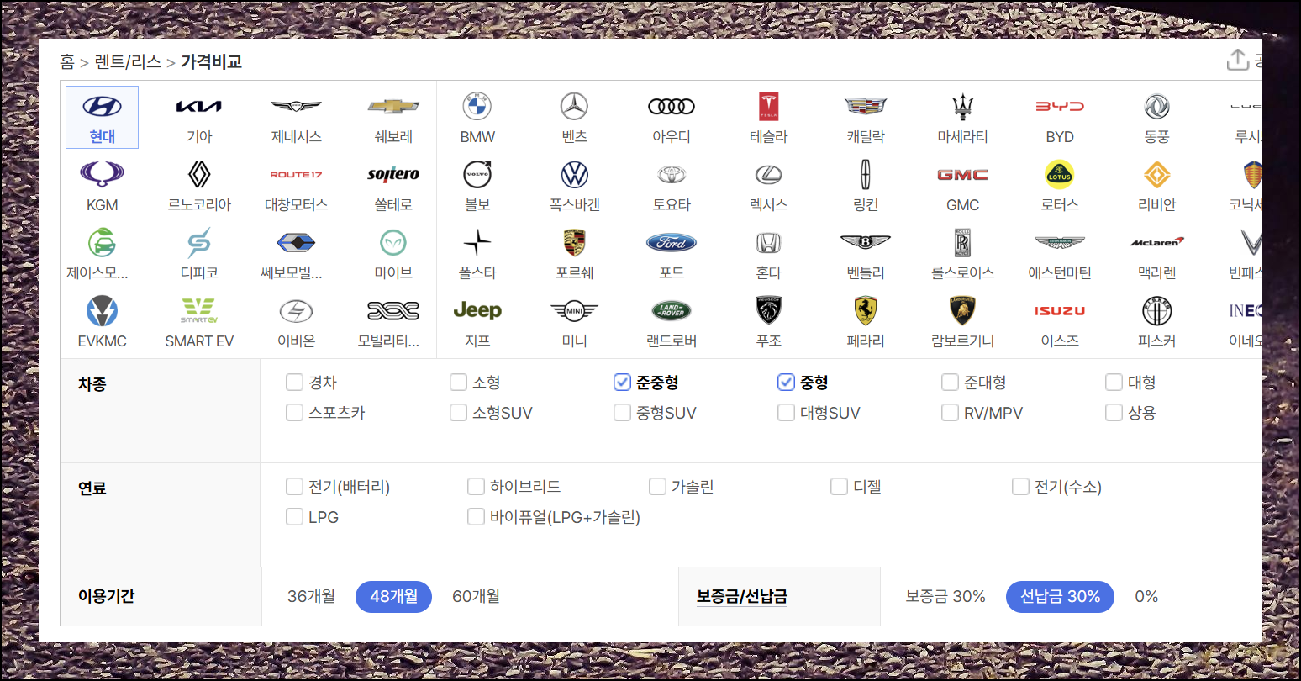Open 렌트/리스 breadcrumb link
1301x681 pixels.
pyautogui.click(x=128, y=61)
